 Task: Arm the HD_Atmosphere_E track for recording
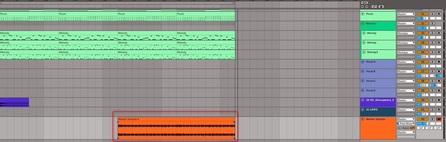pyautogui.click(x=439, y=100)
